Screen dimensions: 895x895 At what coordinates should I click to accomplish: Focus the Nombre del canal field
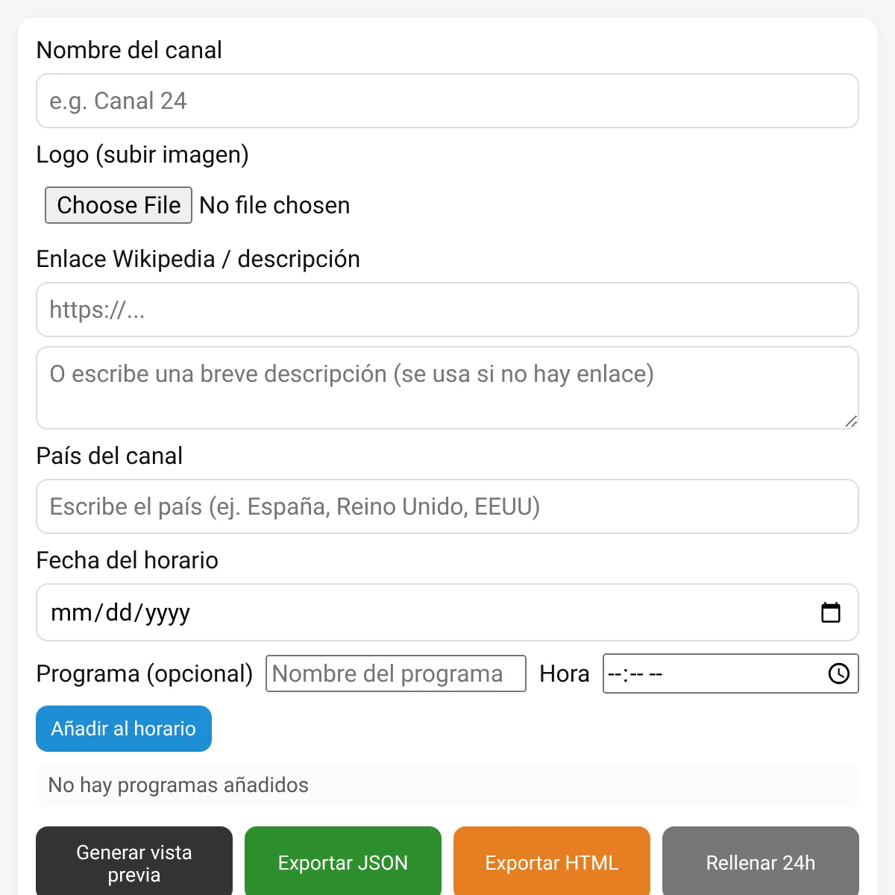click(x=447, y=101)
